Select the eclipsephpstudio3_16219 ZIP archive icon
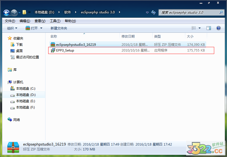The width and height of the screenshot is (227, 157). click(53, 44)
